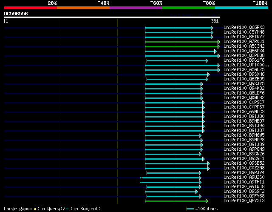Viewport: 272px width, 212px height.
Task: Select the UniRef100_B9IJ87 label
Action: click(244, 131)
